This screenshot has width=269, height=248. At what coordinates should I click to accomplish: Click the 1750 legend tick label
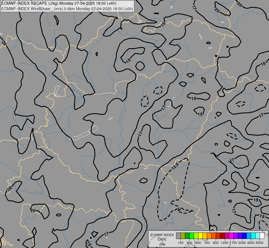233,243
